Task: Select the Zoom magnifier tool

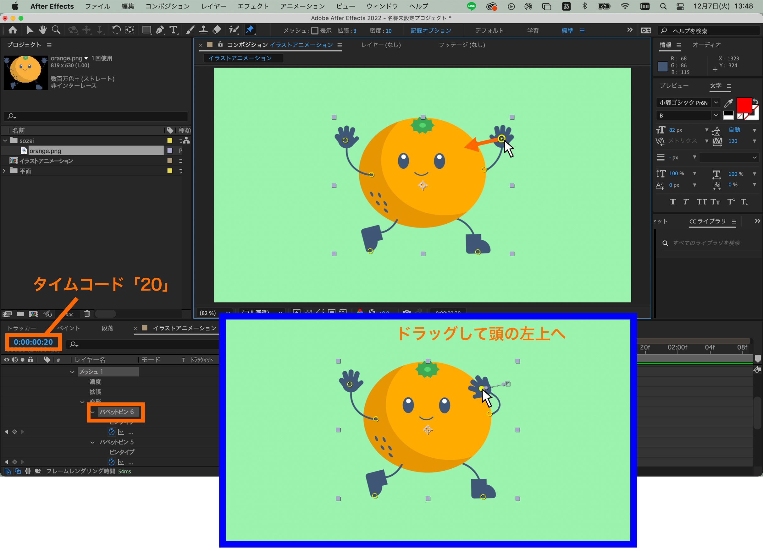Action: click(x=56, y=30)
